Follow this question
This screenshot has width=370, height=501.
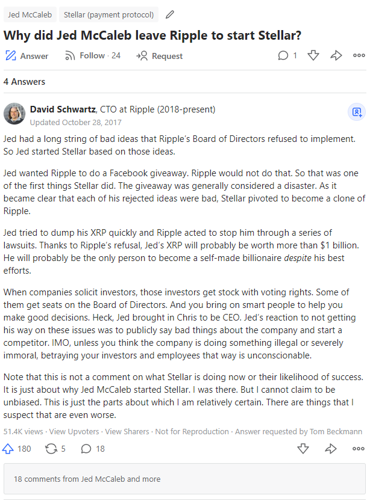(92, 56)
